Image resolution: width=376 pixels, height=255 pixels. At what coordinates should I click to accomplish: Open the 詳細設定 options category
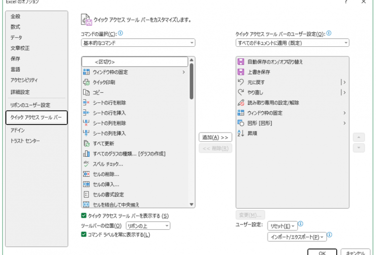tap(20, 92)
